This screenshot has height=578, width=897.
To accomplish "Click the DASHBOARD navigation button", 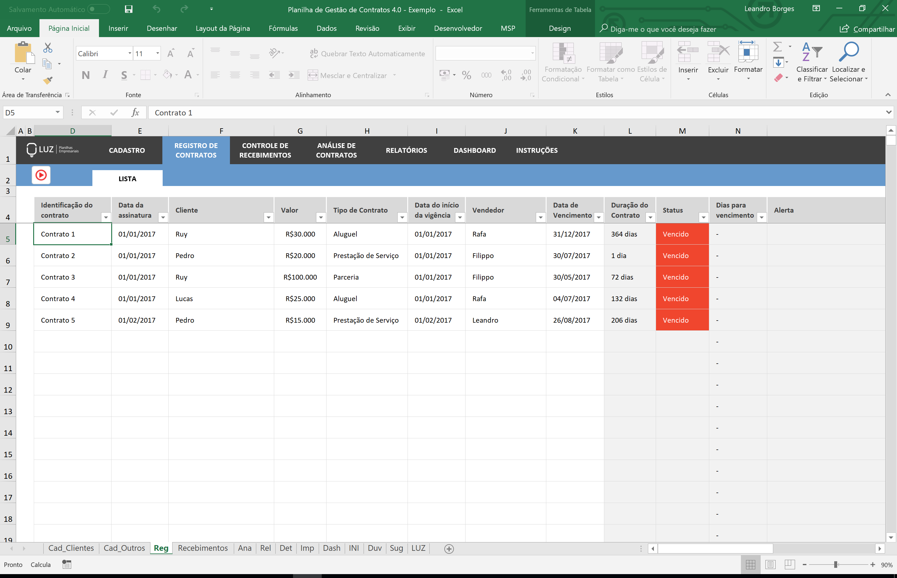I will 475,150.
